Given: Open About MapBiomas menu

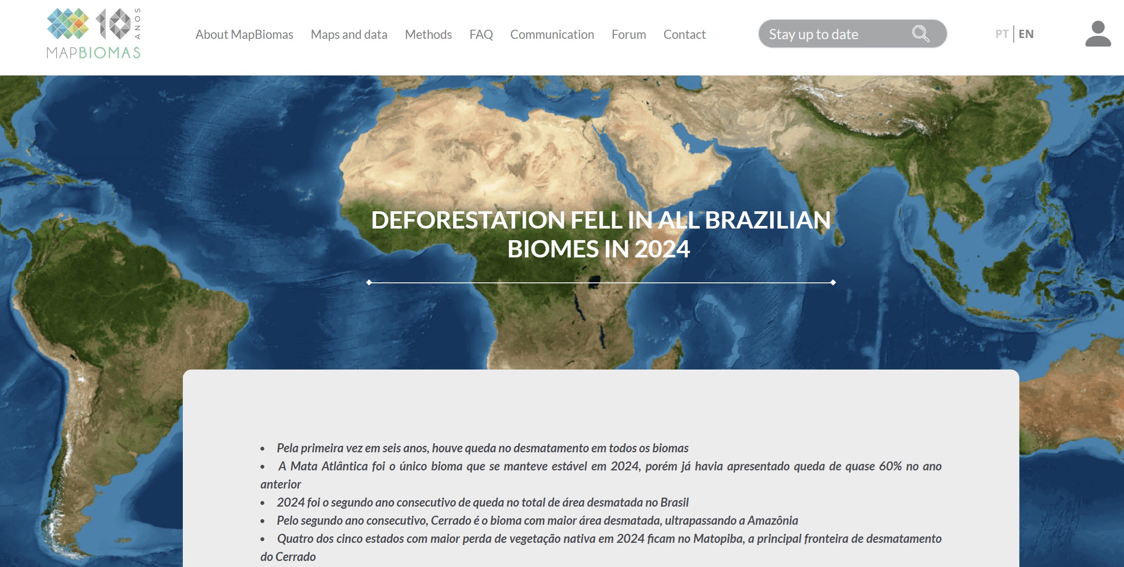Looking at the screenshot, I should click(244, 34).
